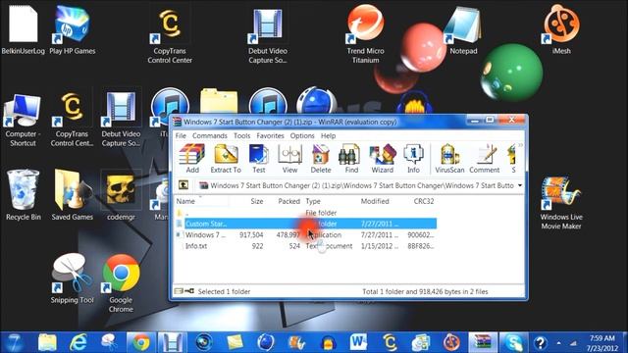Viewport: 628px width, 353px height.
Task: Select the 'Windows 7 ...' application row
Action: tap(305, 235)
